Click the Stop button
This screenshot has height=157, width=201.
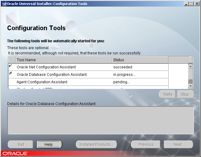click(186, 95)
